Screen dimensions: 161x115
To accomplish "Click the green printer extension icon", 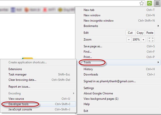I will click(149, 3).
